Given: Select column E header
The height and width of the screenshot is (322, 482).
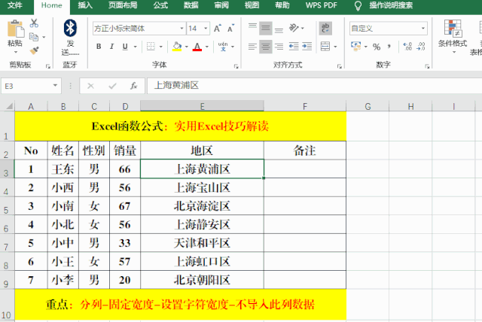Looking at the screenshot, I should click(x=202, y=106).
